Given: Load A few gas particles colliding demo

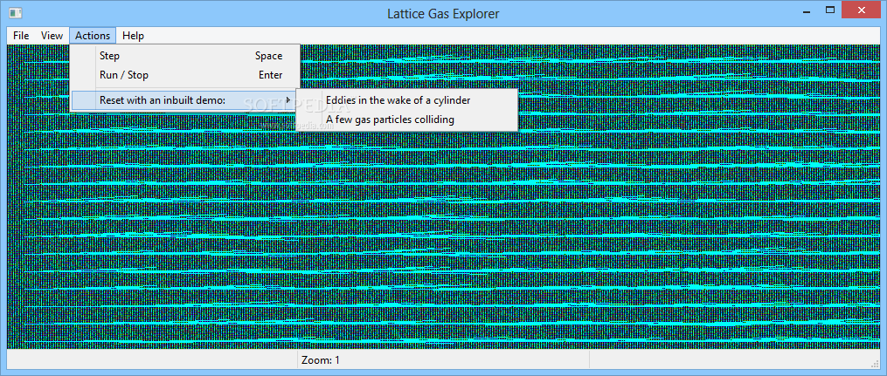Looking at the screenshot, I should [x=406, y=120].
